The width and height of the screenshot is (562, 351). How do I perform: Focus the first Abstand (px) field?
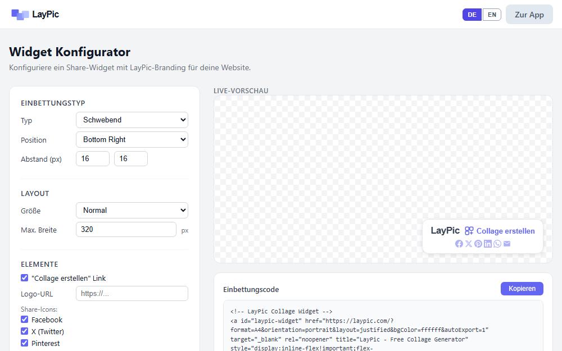click(93, 159)
